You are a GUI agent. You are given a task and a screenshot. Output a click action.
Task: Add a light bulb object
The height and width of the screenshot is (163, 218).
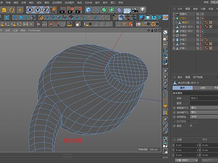point(143,10)
